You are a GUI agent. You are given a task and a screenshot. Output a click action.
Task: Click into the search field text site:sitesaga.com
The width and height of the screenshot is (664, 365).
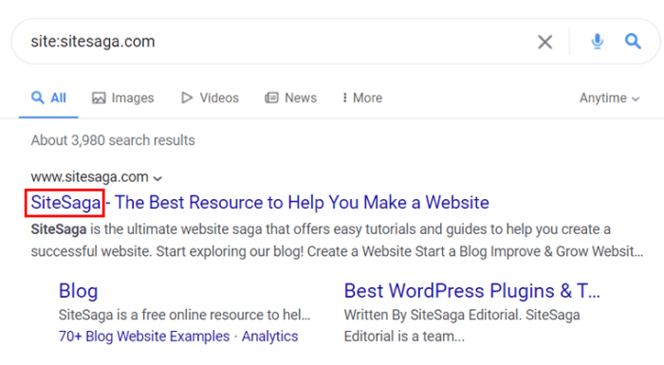[93, 42]
